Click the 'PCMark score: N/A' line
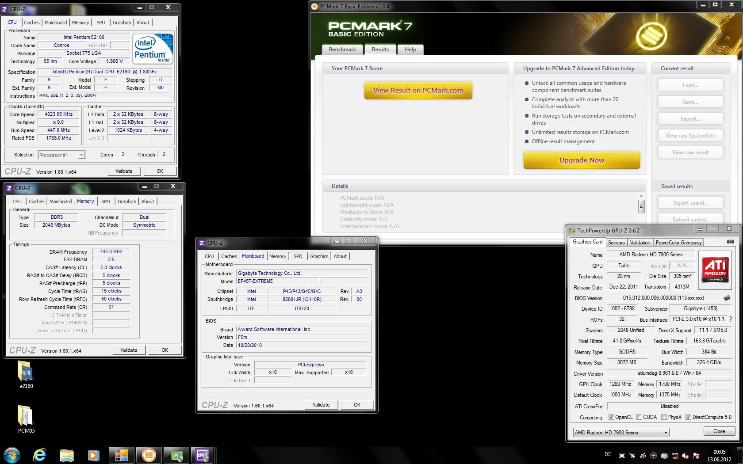The image size is (743, 464). [362, 198]
